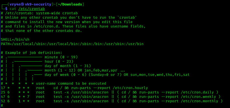This screenshot has height=108, width=230.
Task: Click /etc/cron.weekly path text
Action: 198,97
